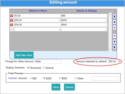Move selected row up one position
Viewport: 125px width, 94px height.
pos(114,28)
